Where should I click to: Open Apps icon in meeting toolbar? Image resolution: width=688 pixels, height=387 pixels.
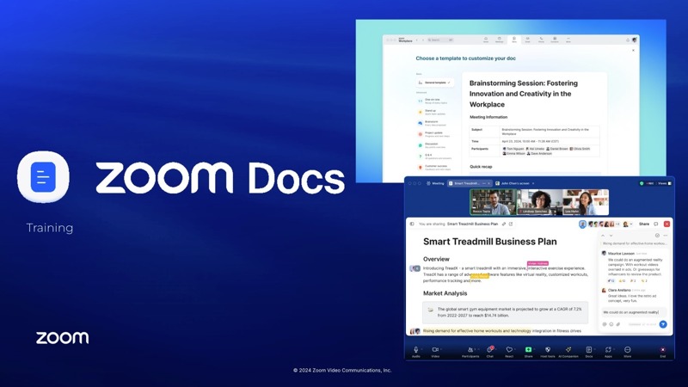tap(608, 350)
